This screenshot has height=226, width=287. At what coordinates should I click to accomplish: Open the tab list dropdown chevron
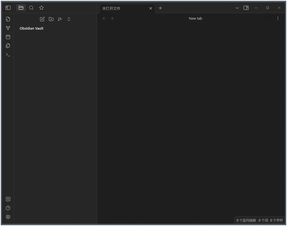[237, 8]
